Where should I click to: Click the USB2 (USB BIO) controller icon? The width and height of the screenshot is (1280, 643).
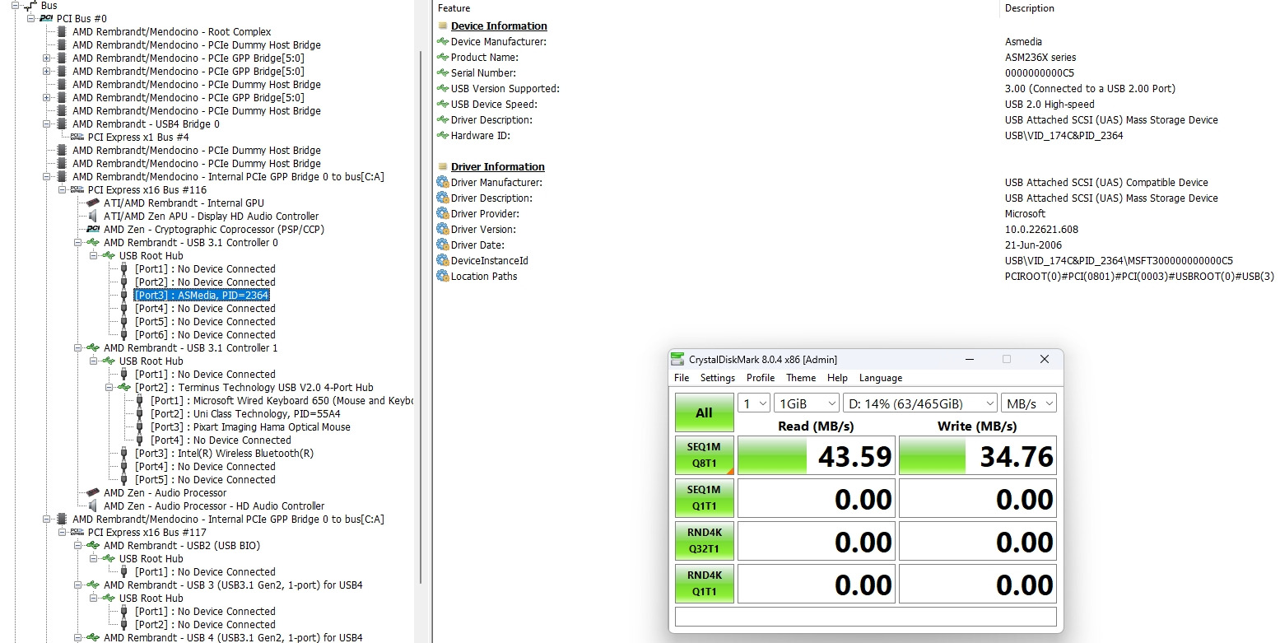[93, 546]
